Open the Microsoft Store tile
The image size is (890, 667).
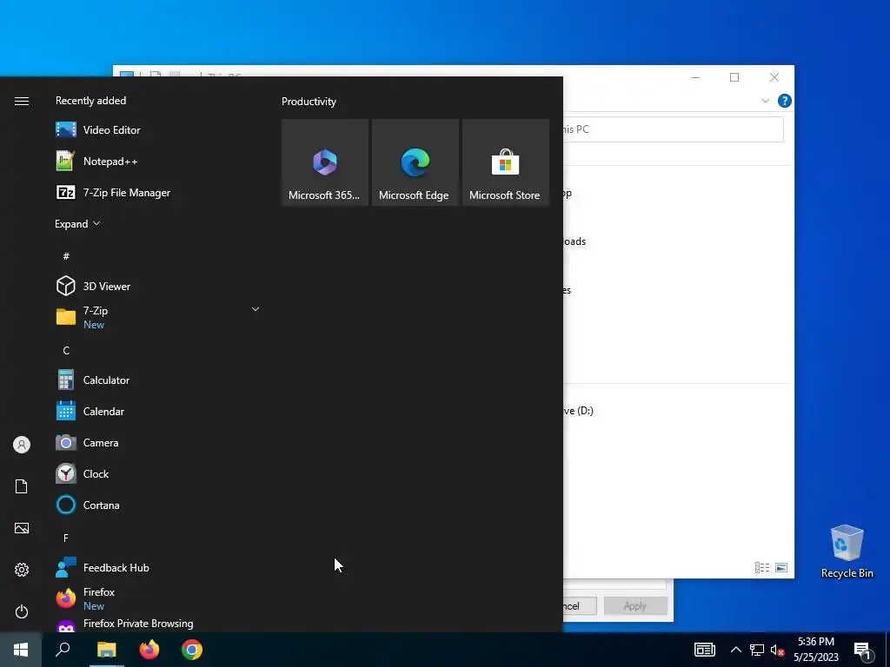[x=506, y=162]
